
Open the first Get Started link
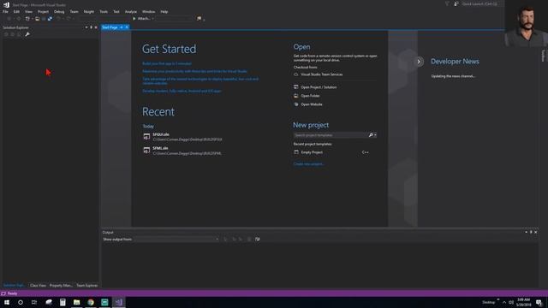(167, 63)
